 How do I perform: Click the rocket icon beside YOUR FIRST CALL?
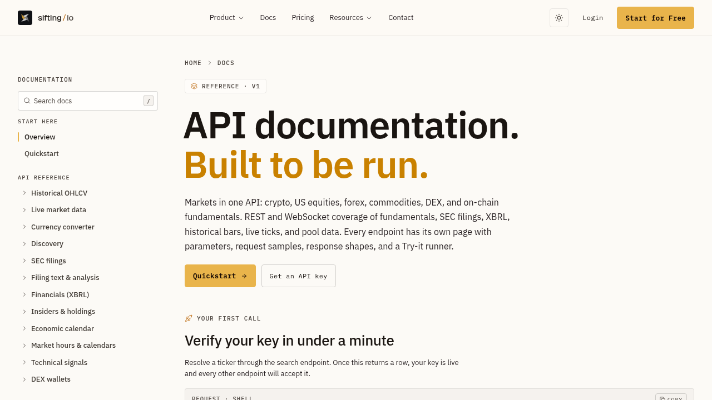pos(189,318)
